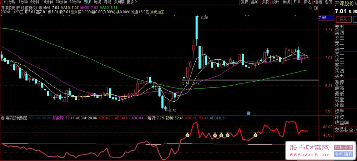Screen dimensions: 357x161
Task: Click the 标记 mark button
Action: click(x=307, y=2)
